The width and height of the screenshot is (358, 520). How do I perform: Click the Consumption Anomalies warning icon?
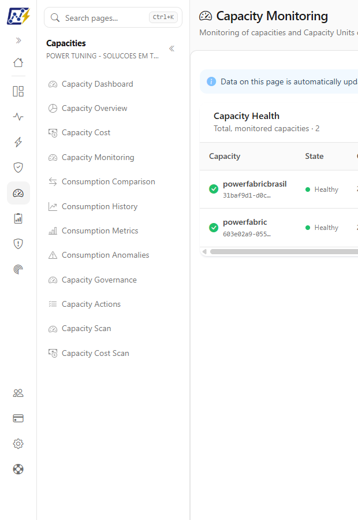53,255
